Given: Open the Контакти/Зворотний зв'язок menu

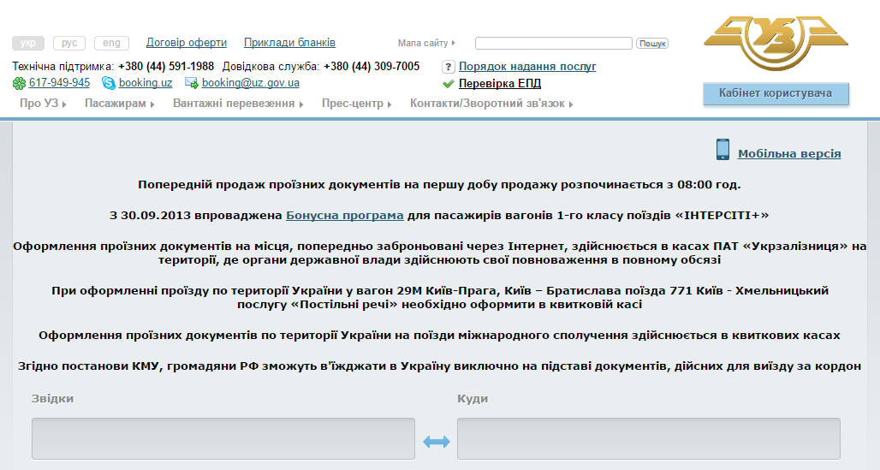Looking at the screenshot, I should (491, 104).
